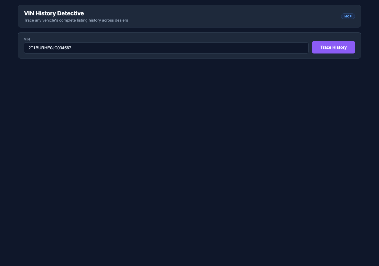Click the subtitle about tracing listing history
Screen dimensions: 379x266
[x=76, y=20]
